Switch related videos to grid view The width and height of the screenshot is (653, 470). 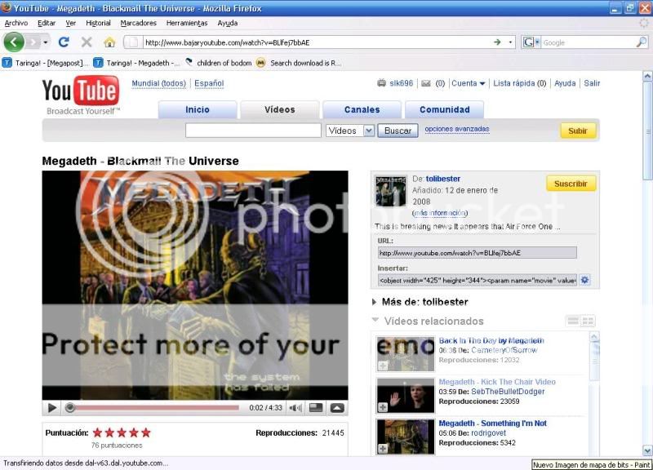[x=588, y=321]
